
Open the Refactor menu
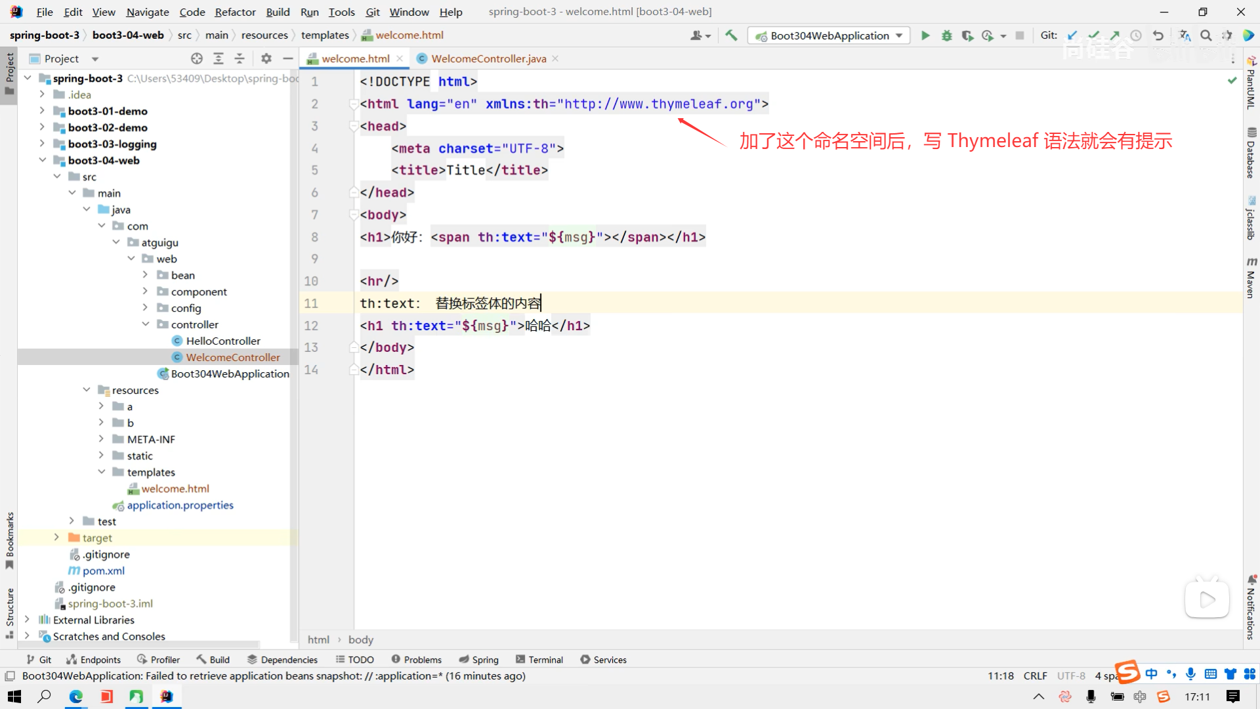[235, 12]
